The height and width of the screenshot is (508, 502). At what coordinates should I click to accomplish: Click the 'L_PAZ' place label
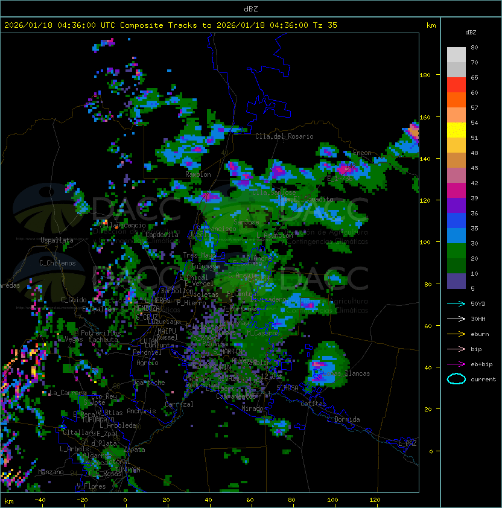coord(407,443)
